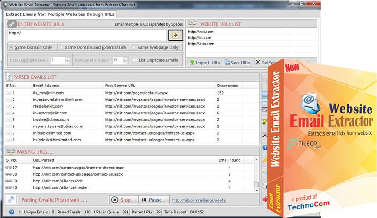Click the 152 occurrences cell

[220, 93]
